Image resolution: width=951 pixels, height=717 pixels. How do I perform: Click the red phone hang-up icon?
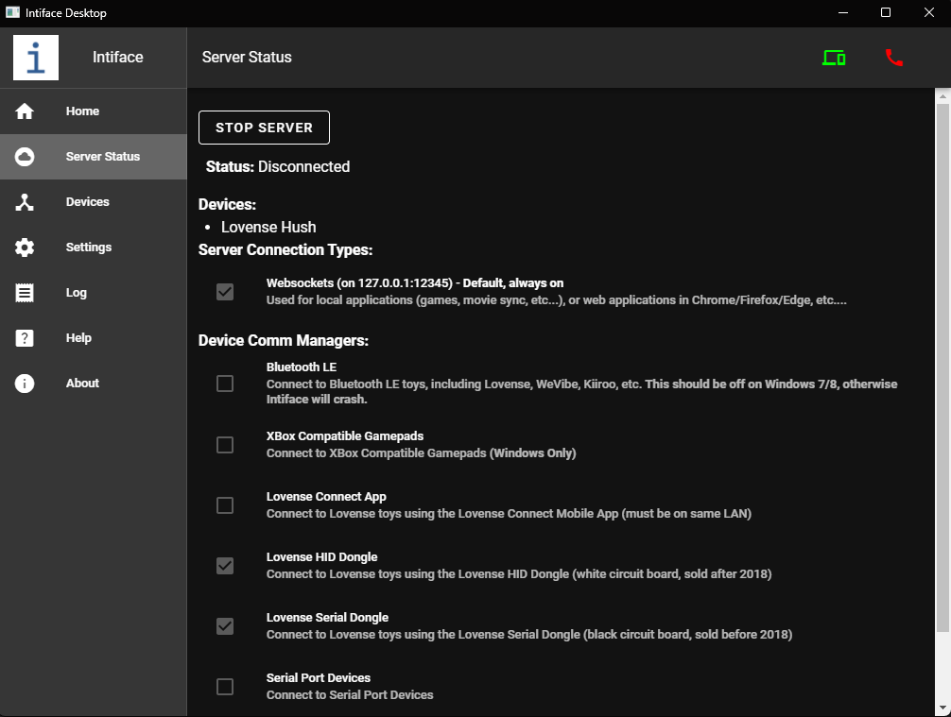(x=894, y=58)
